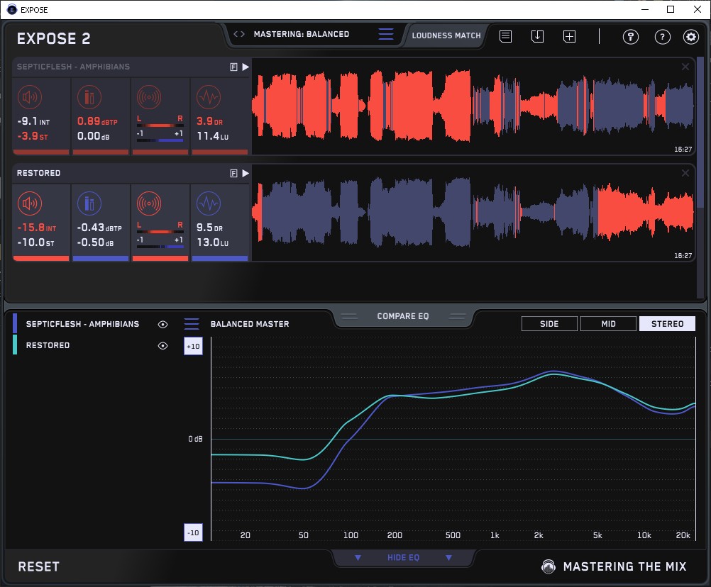
Task: Open the notes list icon in header
Action: (x=506, y=36)
